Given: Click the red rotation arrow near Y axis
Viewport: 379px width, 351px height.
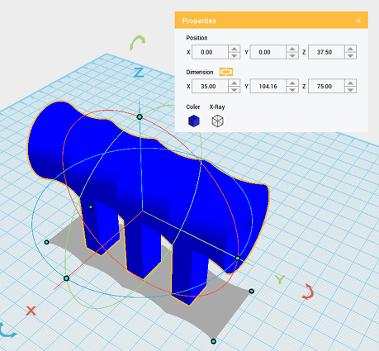Looking at the screenshot, I should pyautogui.click(x=308, y=292).
